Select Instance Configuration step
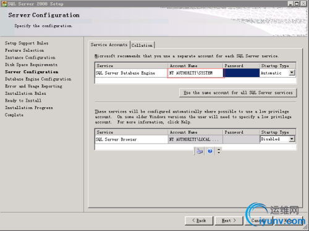The image size is (309, 231). pyautogui.click(x=30, y=57)
